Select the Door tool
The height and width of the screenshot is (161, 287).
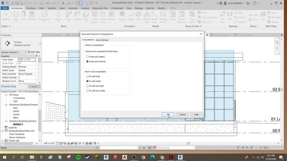click(x=23, y=16)
